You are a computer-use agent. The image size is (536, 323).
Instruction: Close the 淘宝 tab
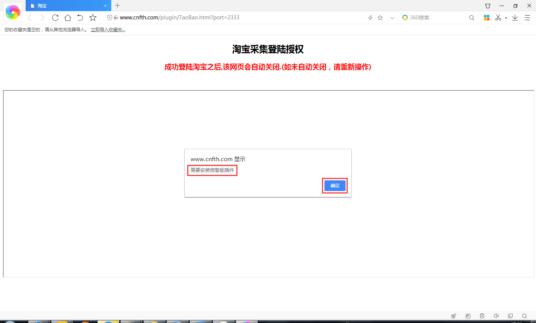[x=105, y=6]
